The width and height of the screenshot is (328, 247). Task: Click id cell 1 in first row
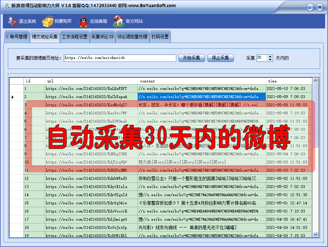(34, 88)
